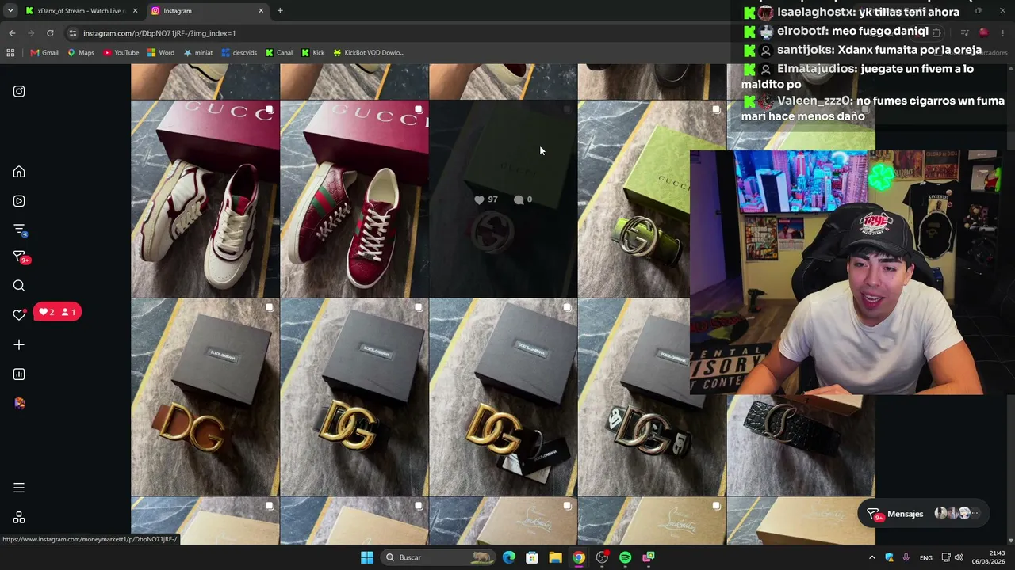This screenshot has width=1015, height=570.
Task: Open the white and red Gucci sneaker post
Action: [x=205, y=199]
